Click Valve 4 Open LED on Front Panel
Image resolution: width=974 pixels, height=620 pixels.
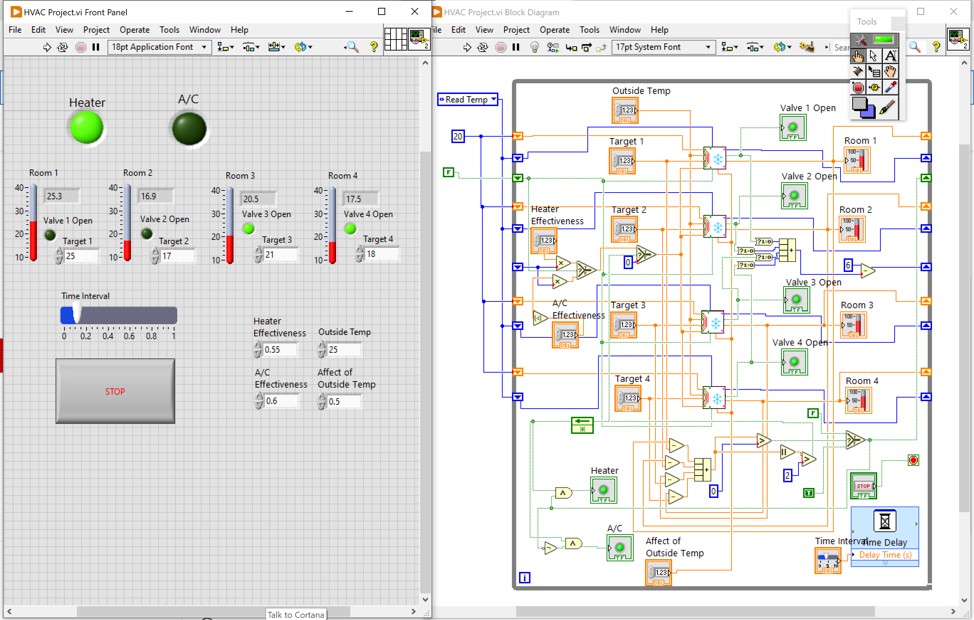click(x=350, y=228)
